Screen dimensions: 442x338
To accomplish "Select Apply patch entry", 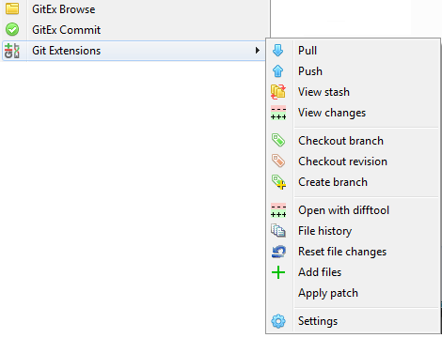I will point(354,293).
